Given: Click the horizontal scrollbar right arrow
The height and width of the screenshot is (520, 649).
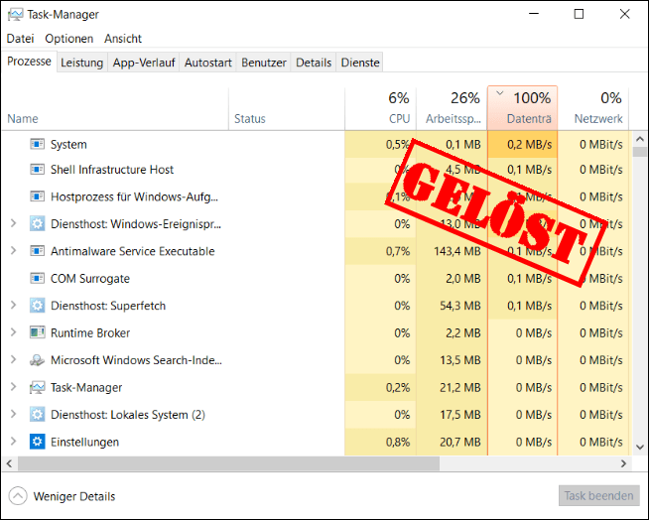Looking at the screenshot, I should (623, 463).
